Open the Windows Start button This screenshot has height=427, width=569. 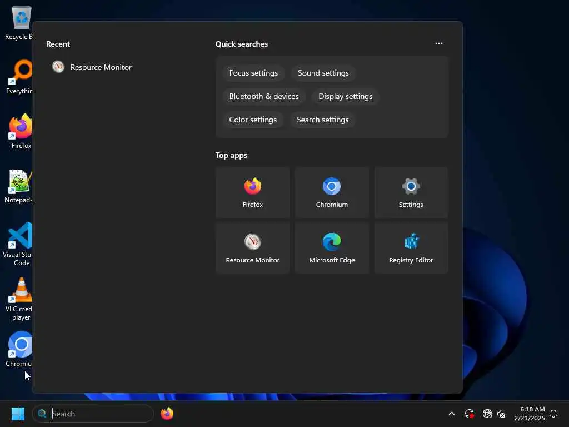(18, 414)
